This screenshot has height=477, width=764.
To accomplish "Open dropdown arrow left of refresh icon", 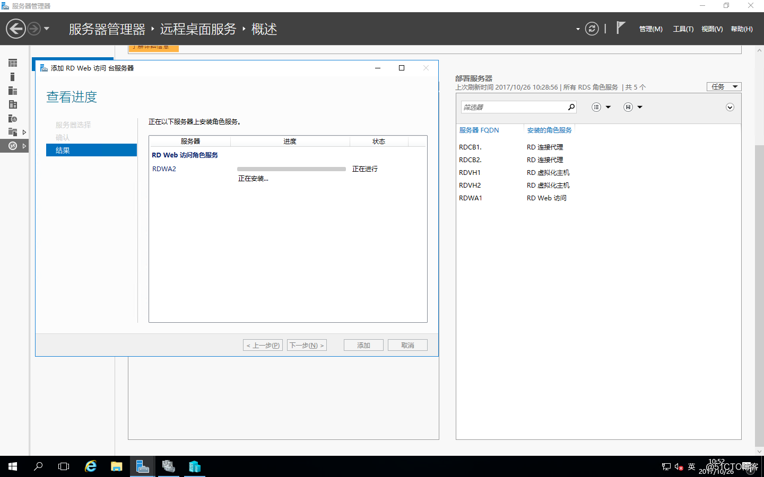I will point(578,29).
